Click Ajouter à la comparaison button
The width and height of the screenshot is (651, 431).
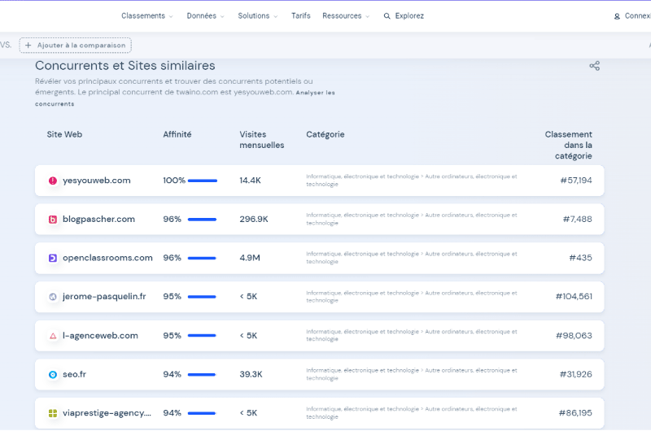[75, 46]
